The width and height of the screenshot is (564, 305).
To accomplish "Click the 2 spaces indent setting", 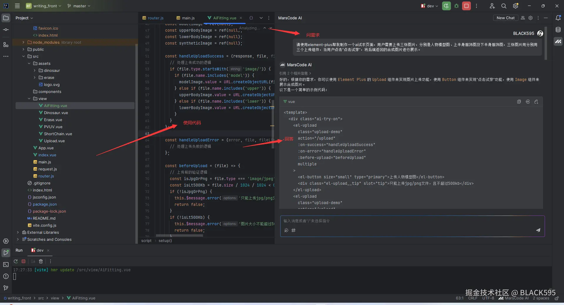I will click(x=541, y=298).
